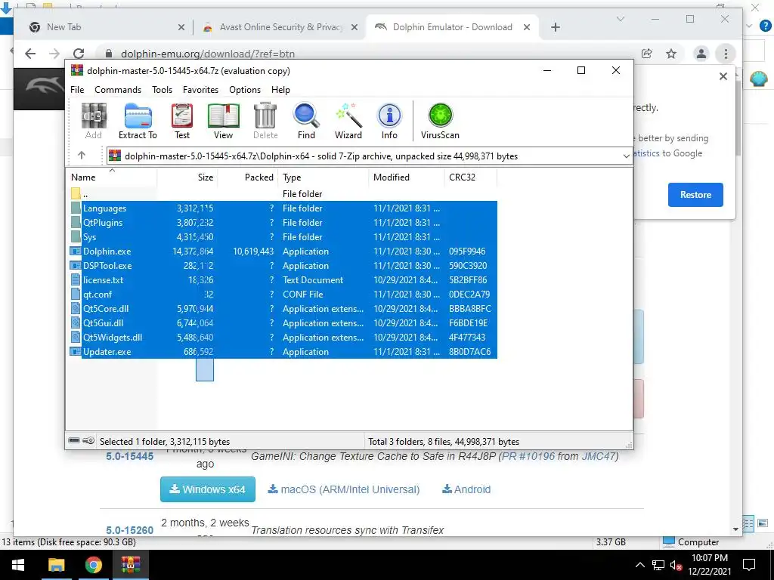774x580 pixels.
Task: Select the DSPTool.exe file row
Action: [x=284, y=265]
